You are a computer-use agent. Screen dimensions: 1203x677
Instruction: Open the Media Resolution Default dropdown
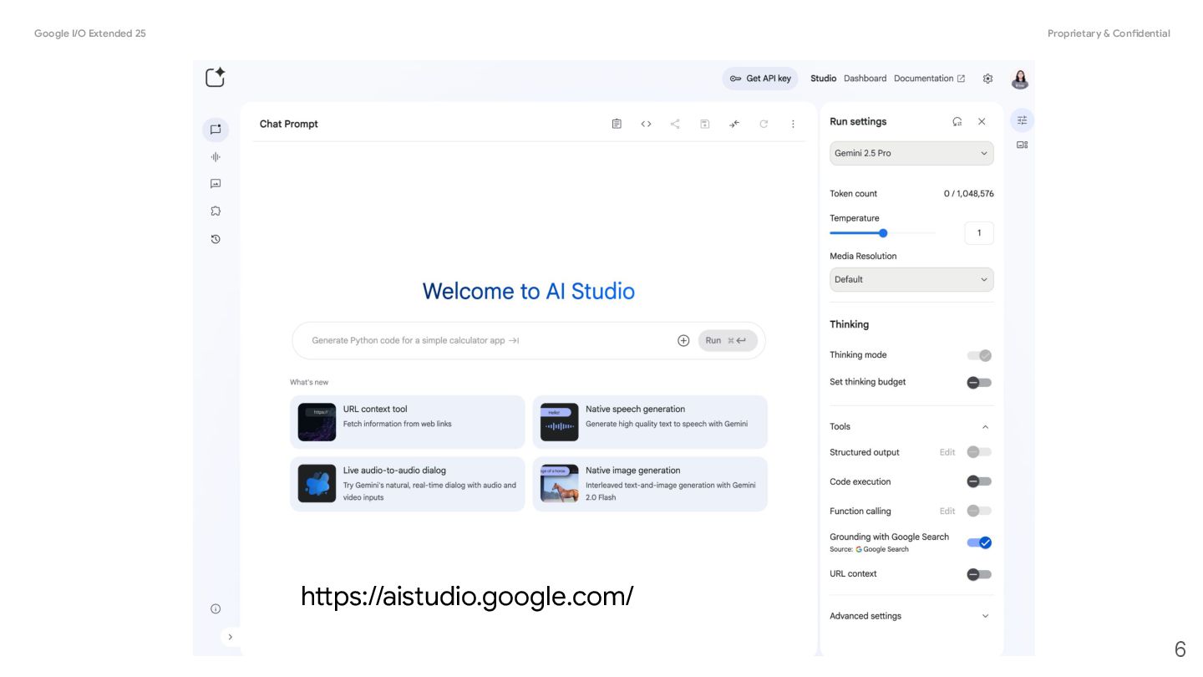coord(911,279)
